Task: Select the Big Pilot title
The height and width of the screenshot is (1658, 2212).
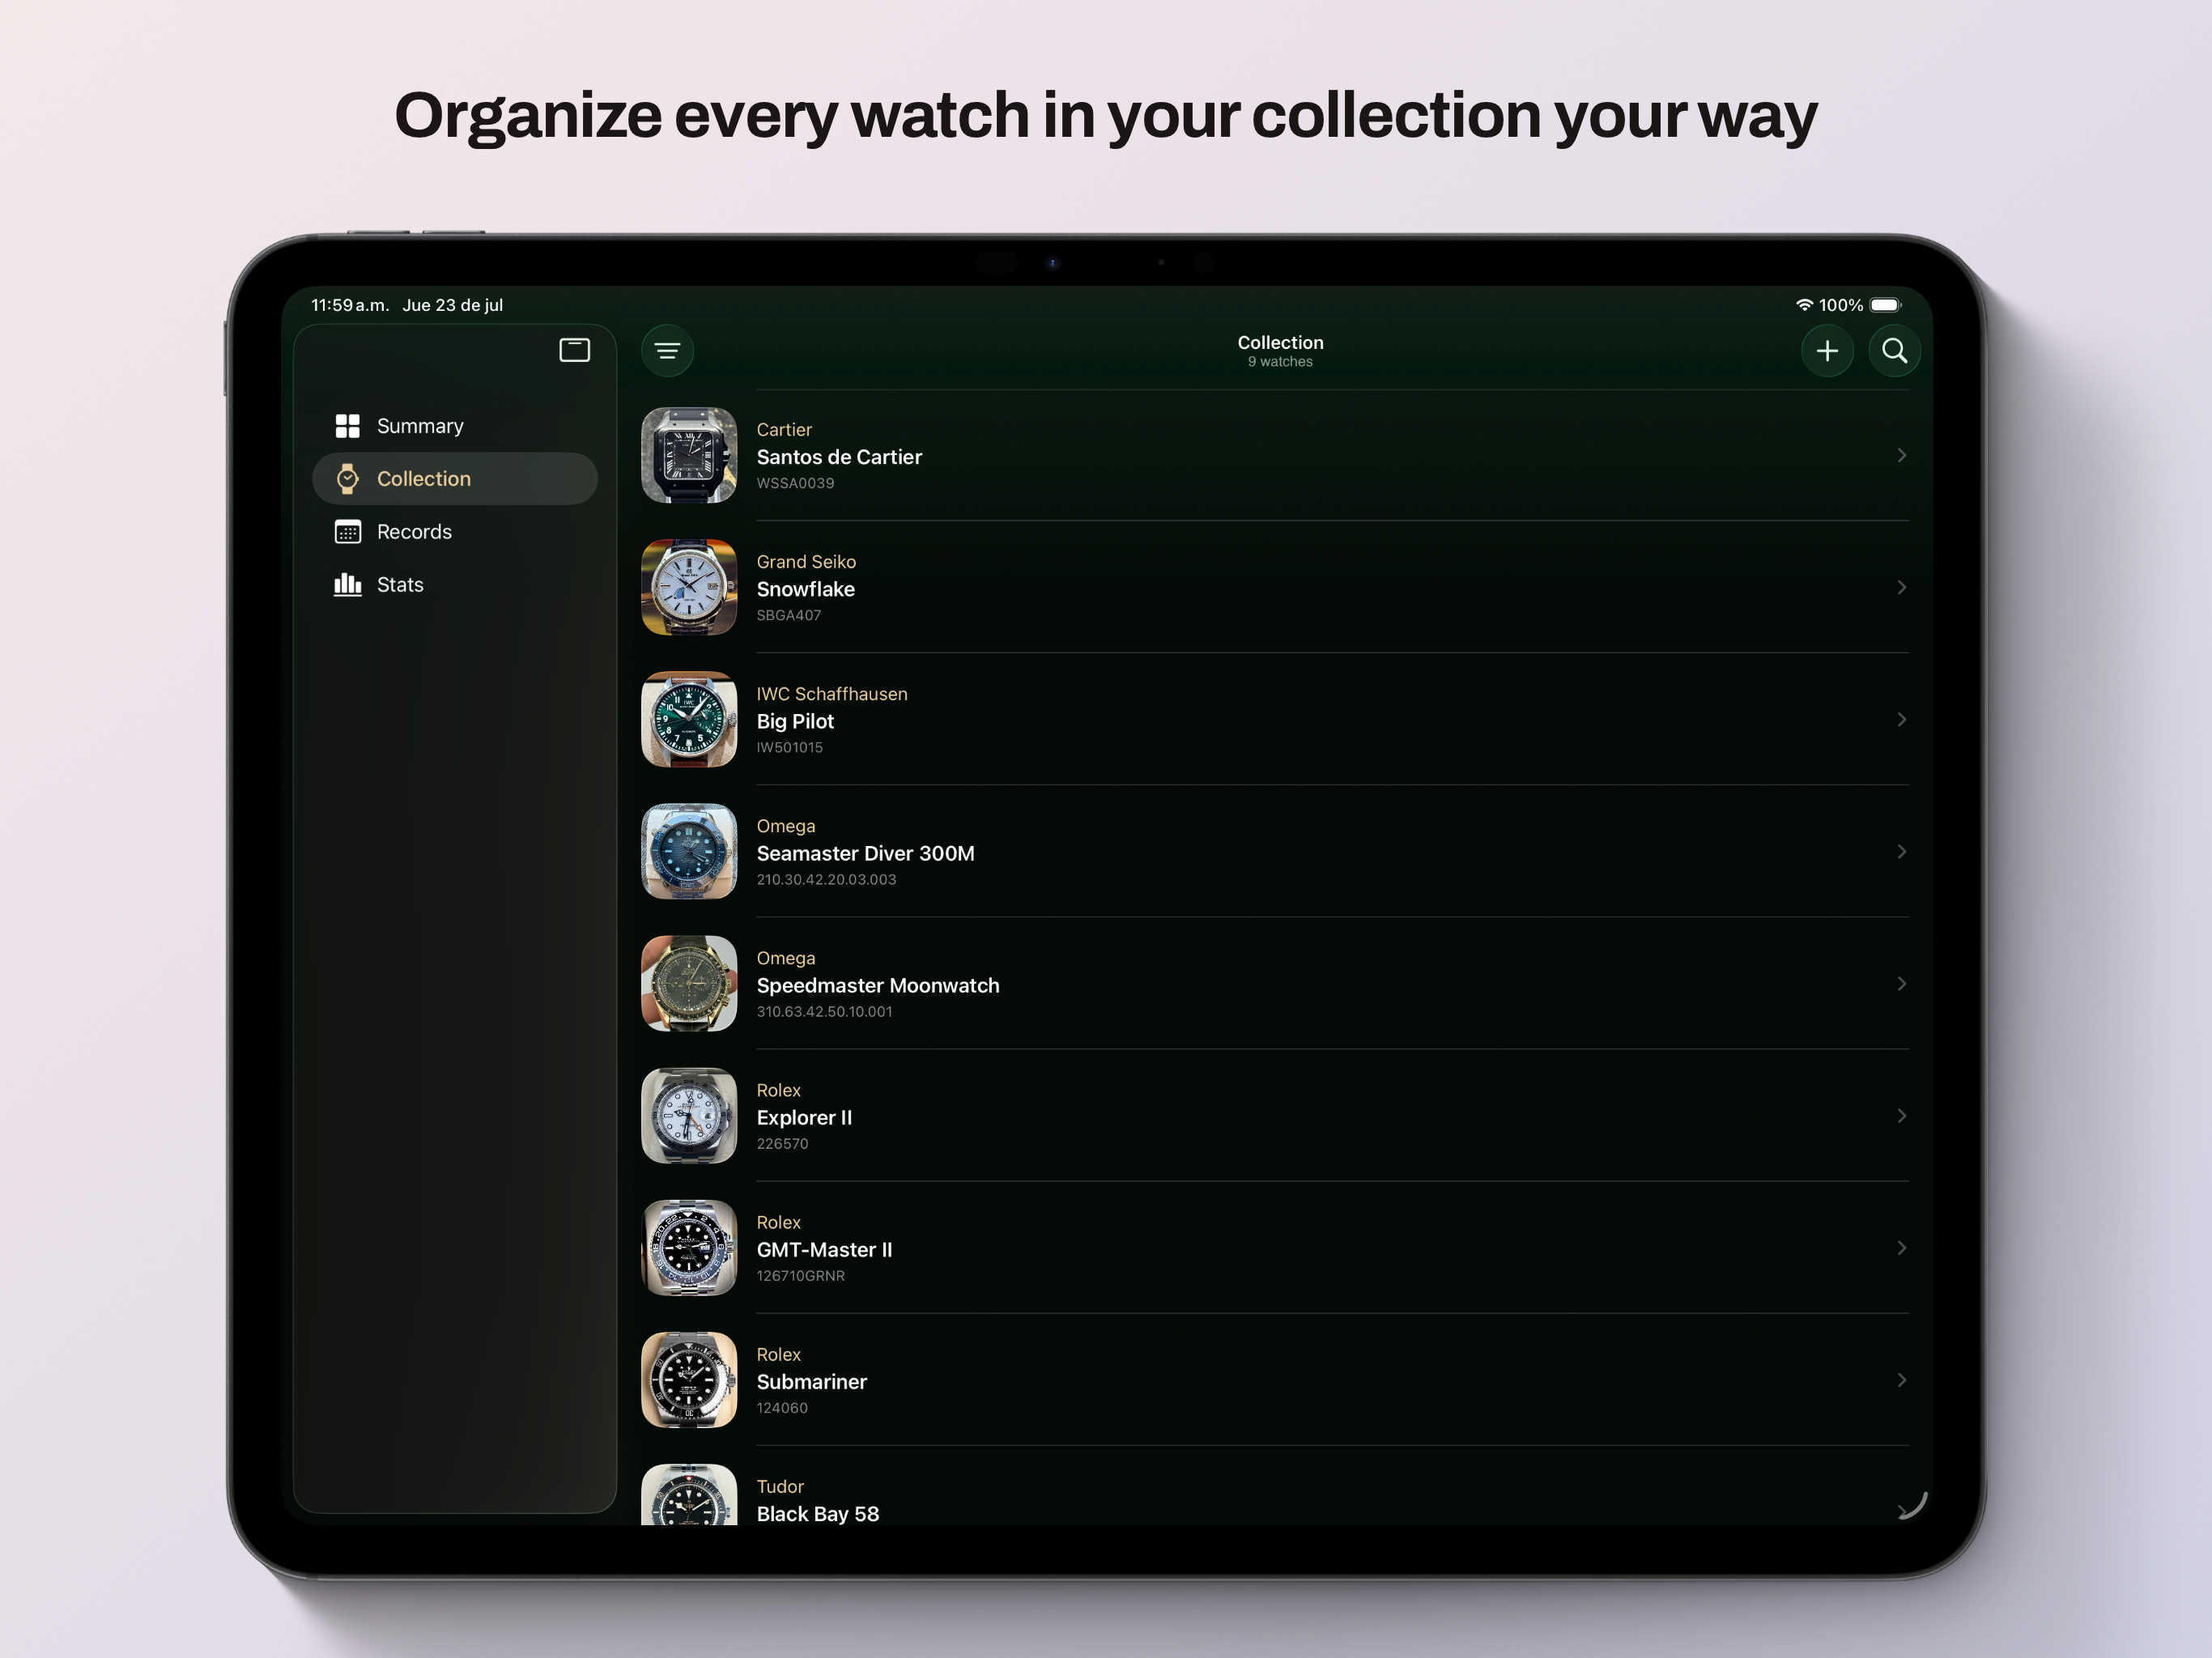Action: click(x=795, y=721)
